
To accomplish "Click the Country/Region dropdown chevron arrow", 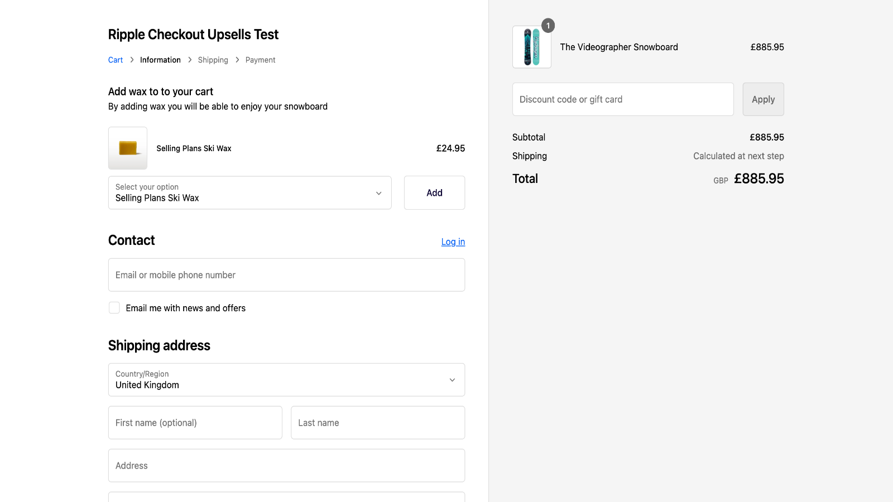I will click(452, 380).
